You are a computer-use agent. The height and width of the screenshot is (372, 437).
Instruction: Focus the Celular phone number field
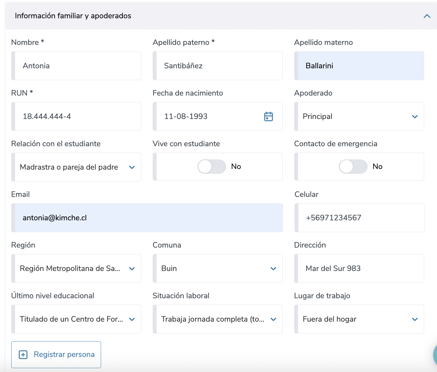[x=360, y=218]
